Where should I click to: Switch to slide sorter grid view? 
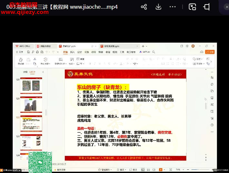pyautogui.click(x=148, y=170)
